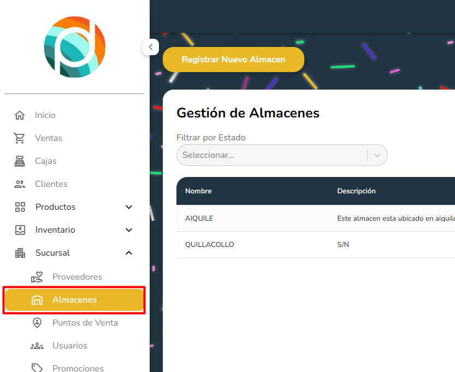Collapse the Sucursal submenu chevron
The image size is (455, 372).
[x=129, y=253]
